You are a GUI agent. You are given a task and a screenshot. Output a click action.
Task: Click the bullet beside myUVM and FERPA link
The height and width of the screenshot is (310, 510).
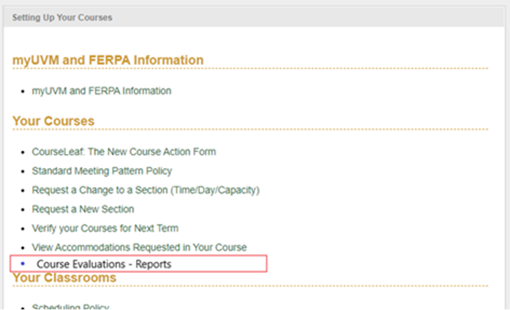pyautogui.click(x=23, y=92)
